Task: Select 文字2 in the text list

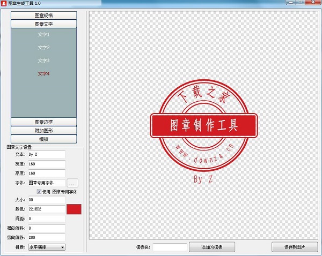Action: coord(43,48)
